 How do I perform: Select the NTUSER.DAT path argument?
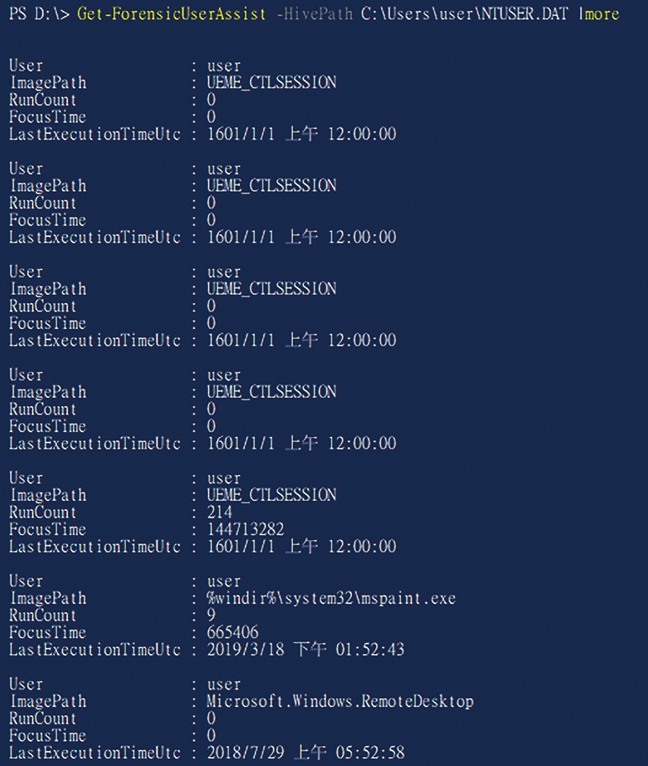(x=465, y=14)
